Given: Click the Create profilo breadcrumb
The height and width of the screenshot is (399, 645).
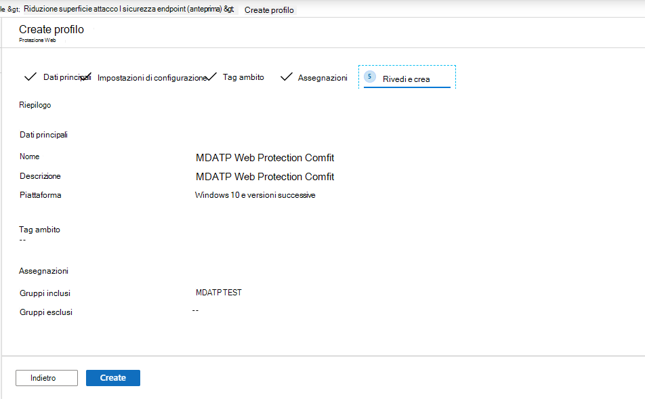Looking at the screenshot, I should pos(269,10).
